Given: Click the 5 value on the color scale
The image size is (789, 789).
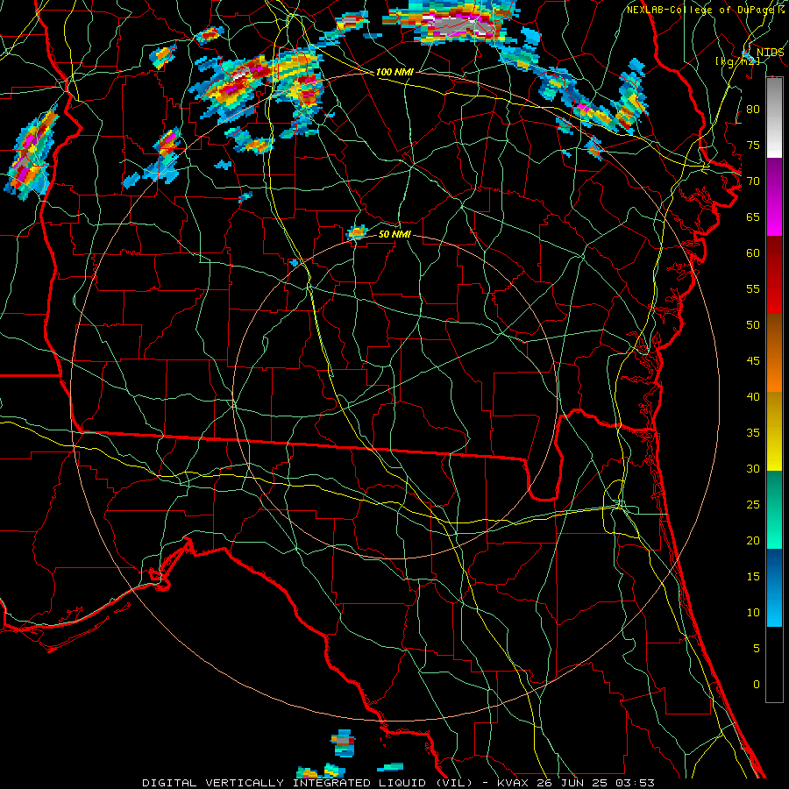Looking at the screenshot, I should click(x=757, y=649).
